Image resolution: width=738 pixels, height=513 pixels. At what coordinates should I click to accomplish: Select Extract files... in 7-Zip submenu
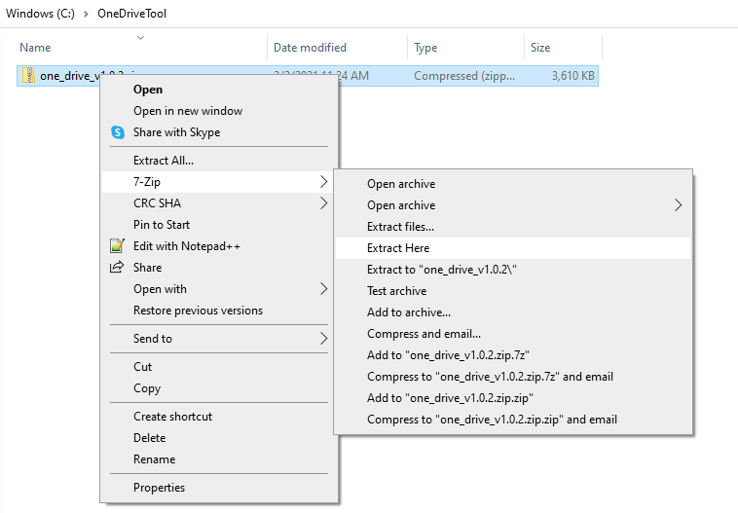tap(513, 227)
